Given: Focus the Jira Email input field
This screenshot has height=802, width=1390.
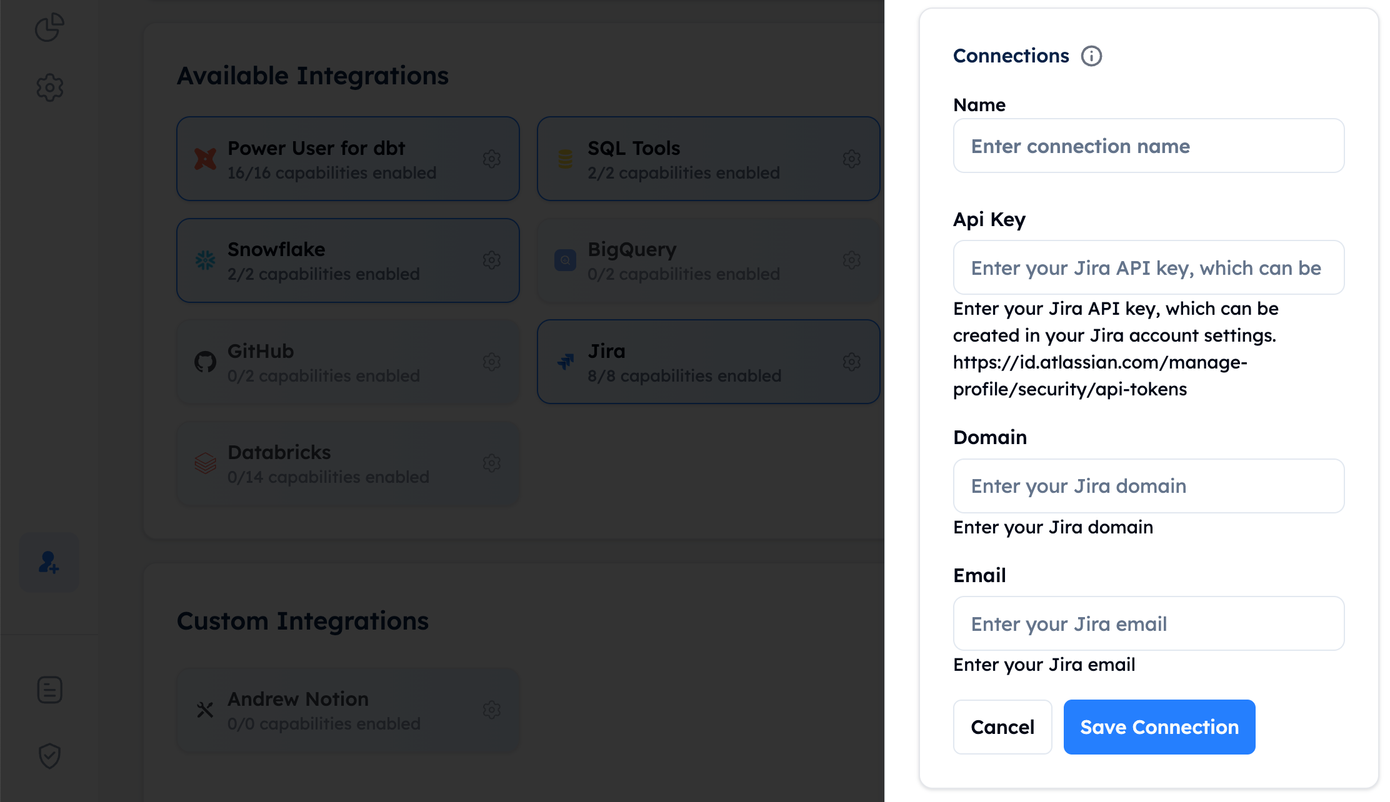Looking at the screenshot, I should coord(1148,623).
